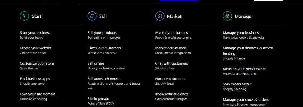Open Create your website link
The image size is (303, 107).
pyautogui.click(x=36, y=50)
